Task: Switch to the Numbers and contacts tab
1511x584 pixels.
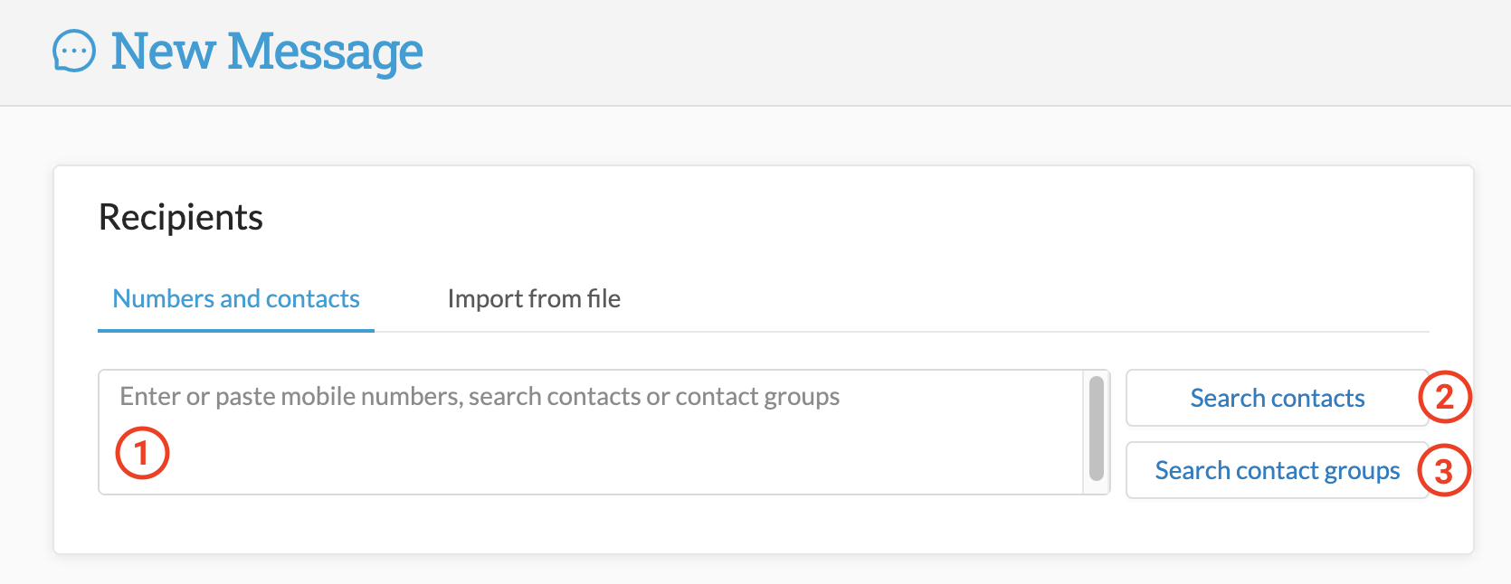Action: [236, 299]
